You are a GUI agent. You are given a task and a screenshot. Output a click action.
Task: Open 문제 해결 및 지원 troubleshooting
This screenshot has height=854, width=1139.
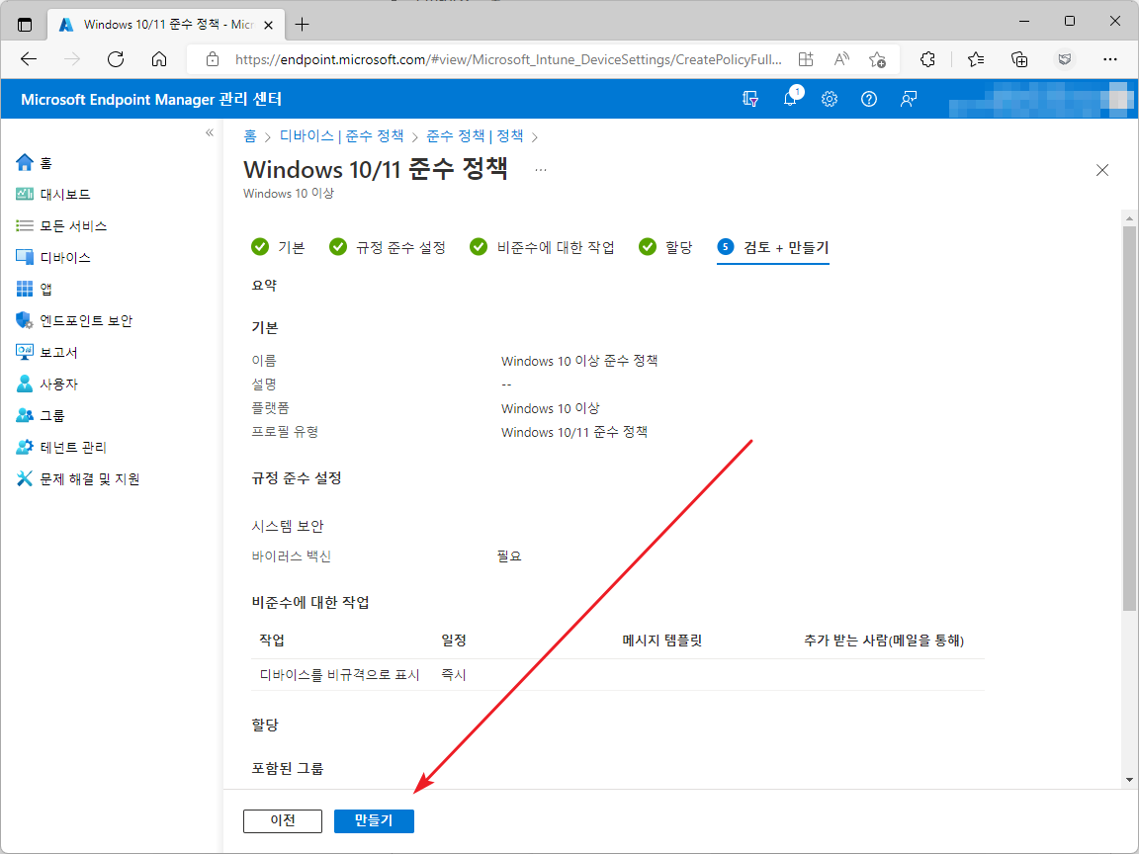point(78,478)
